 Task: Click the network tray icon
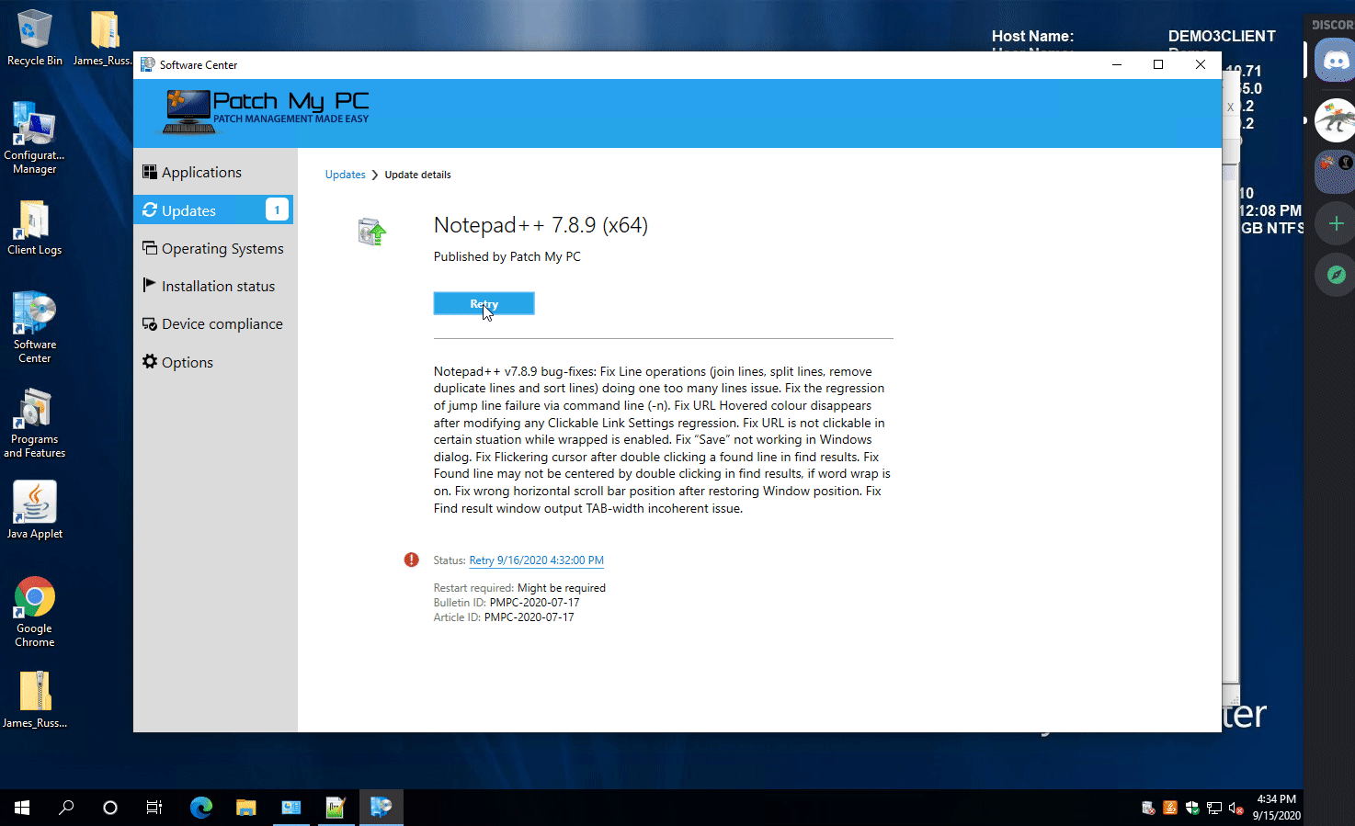coord(1214,809)
